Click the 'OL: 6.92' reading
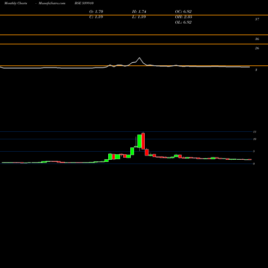The image size is (268, 268). point(183,23)
